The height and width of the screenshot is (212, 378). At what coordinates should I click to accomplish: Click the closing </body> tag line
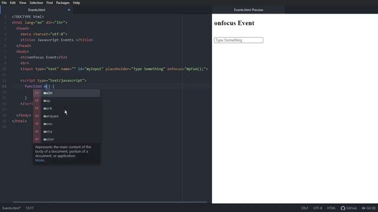[24, 115]
